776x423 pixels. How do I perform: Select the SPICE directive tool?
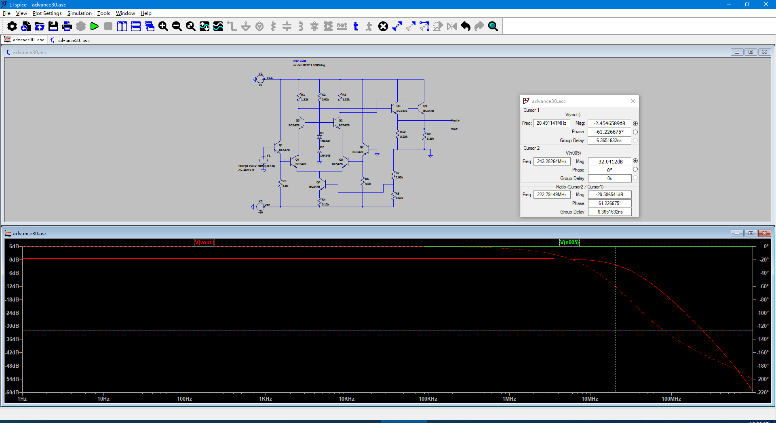pos(369,26)
